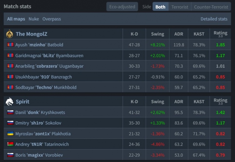Click The MongolZ team logo icon
235x162 pixels.
(9, 34)
